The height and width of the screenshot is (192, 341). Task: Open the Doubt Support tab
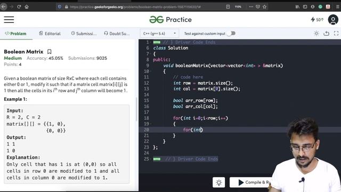pyautogui.click(x=117, y=34)
